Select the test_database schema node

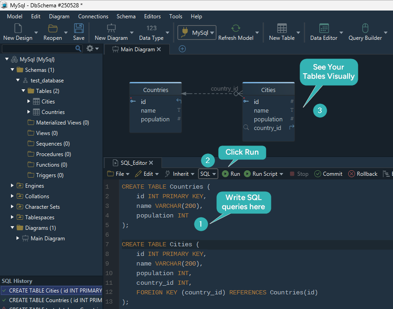[47, 81]
